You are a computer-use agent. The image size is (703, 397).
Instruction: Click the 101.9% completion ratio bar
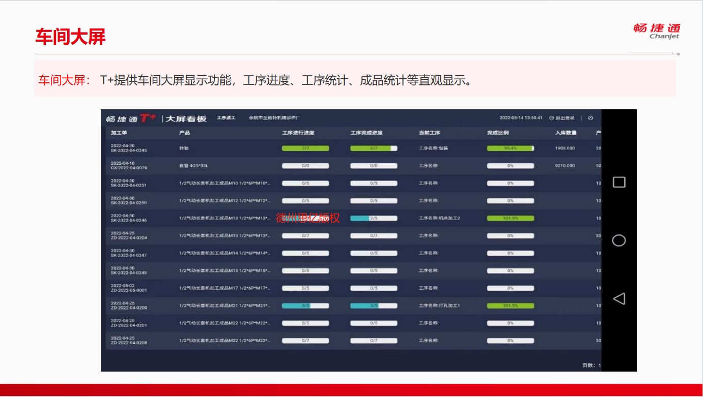click(x=510, y=218)
